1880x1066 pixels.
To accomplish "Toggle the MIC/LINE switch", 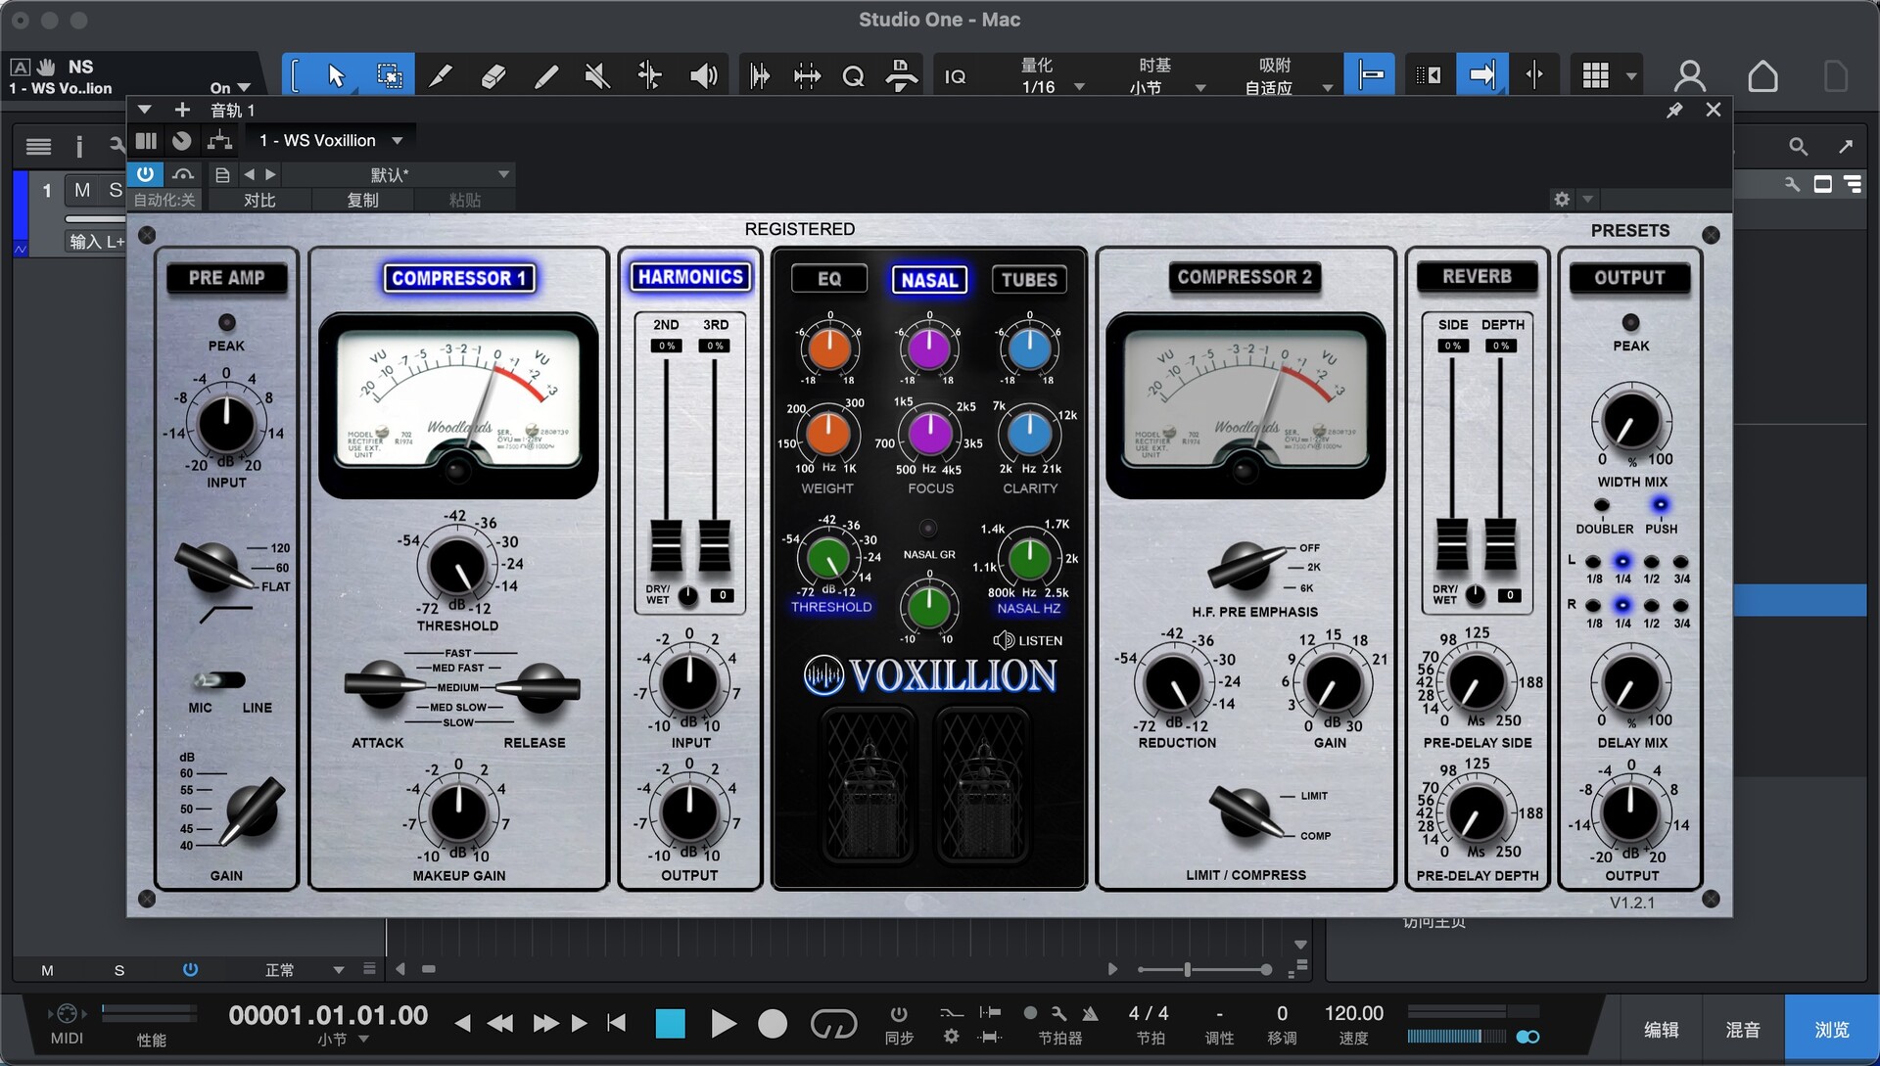I will [x=219, y=679].
